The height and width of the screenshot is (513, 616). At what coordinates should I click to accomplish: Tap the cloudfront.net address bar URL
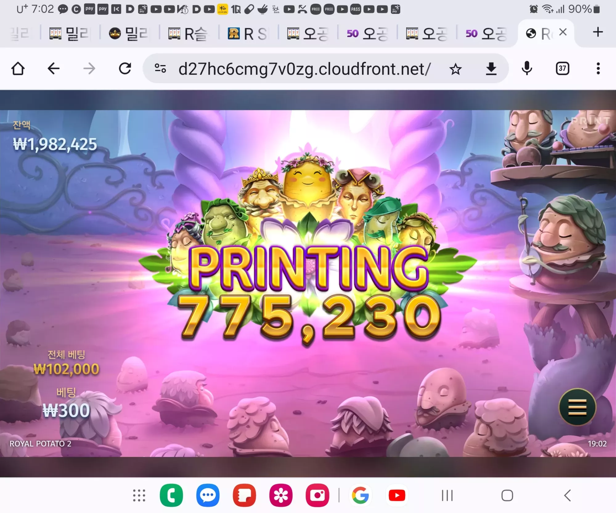click(304, 69)
